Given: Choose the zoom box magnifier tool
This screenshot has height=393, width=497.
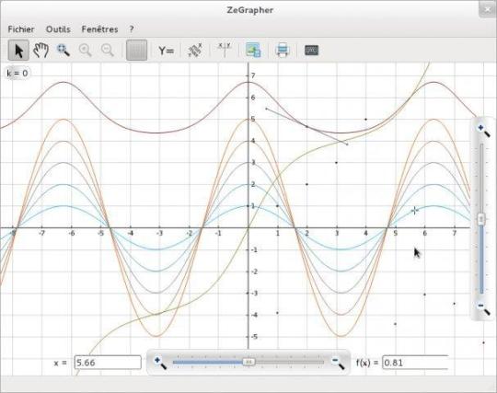Looking at the screenshot, I should 64,51.
